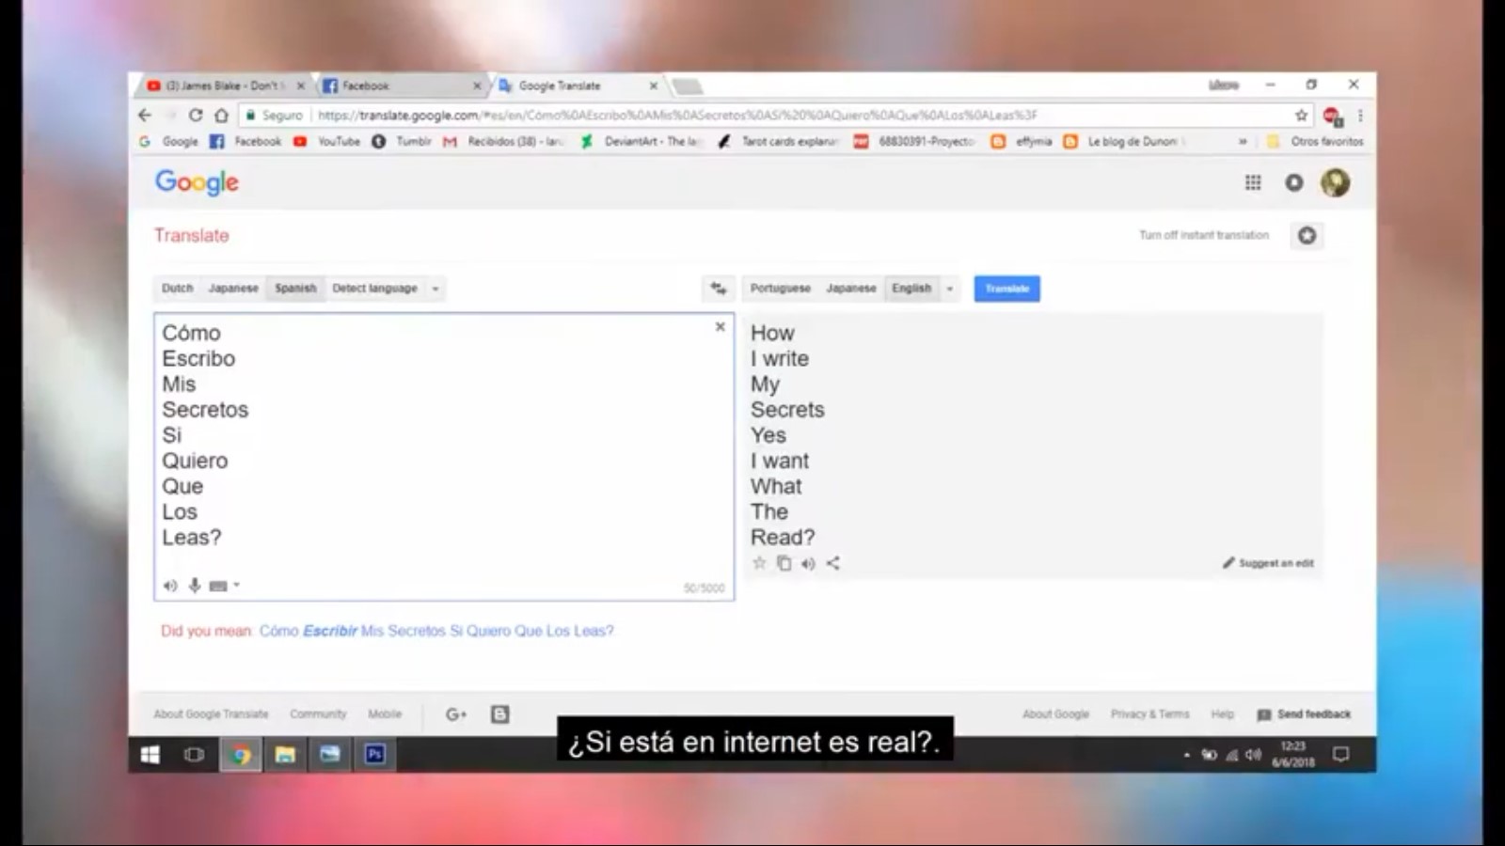1505x846 pixels.
Task: Click the address bar URL
Action: tap(677, 116)
